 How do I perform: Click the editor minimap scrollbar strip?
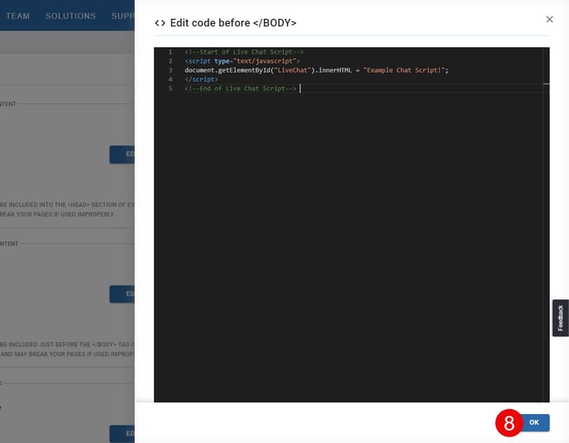(x=546, y=225)
